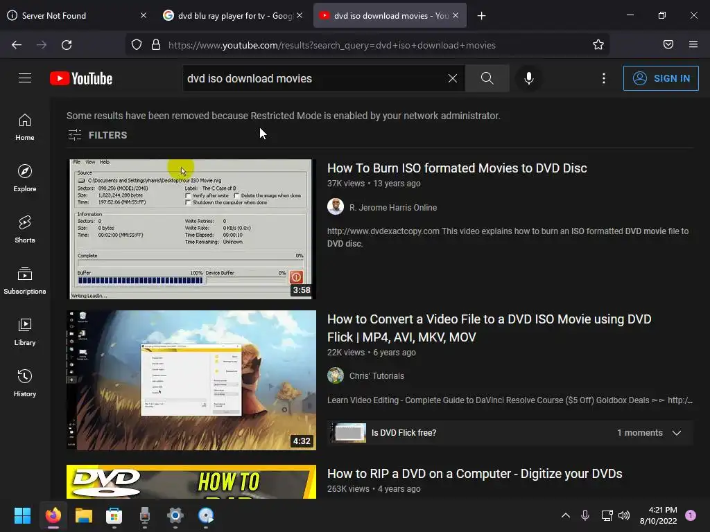Select the dvd iso download movies tab
The height and width of the screenshot is (532, 710).
coord(386,16)
